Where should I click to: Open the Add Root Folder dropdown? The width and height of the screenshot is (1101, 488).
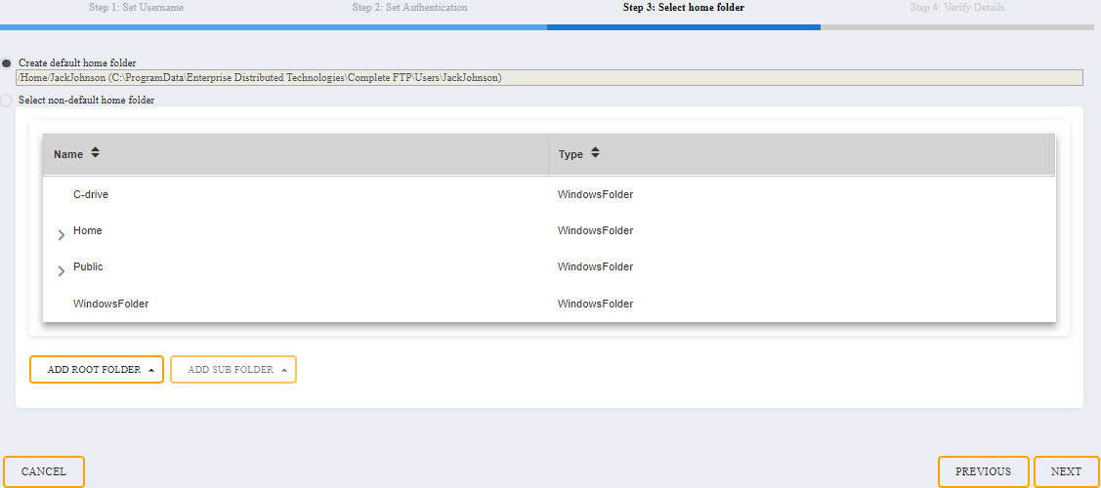97,370
